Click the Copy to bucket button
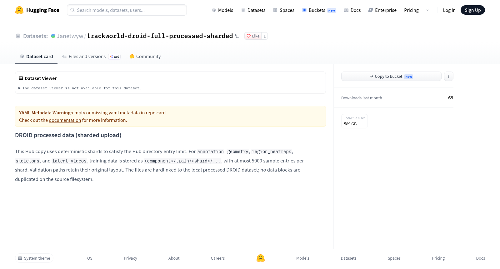The width and height of the screenshot is (500, 269). tap(391, 76)
